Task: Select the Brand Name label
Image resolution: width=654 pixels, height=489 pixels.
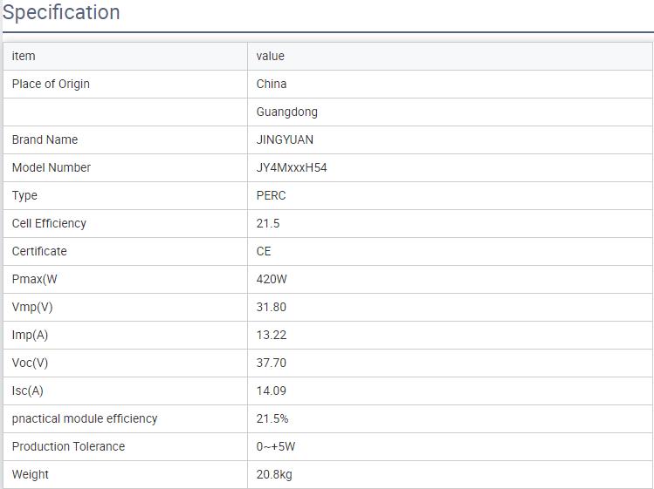Action: [x=45, y=139]
